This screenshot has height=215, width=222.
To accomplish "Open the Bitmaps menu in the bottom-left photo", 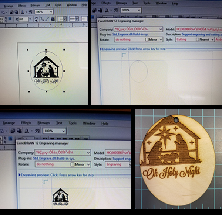I will click(44, 123).
